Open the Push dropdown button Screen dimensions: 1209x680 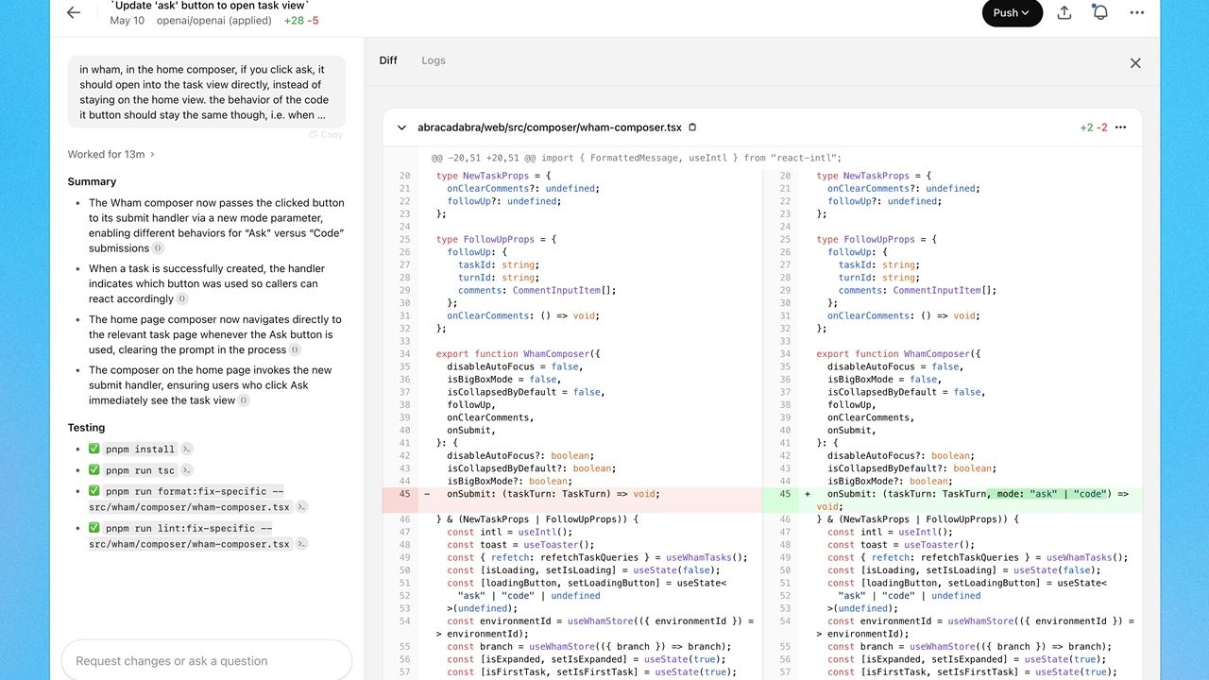pos(1013,13)
